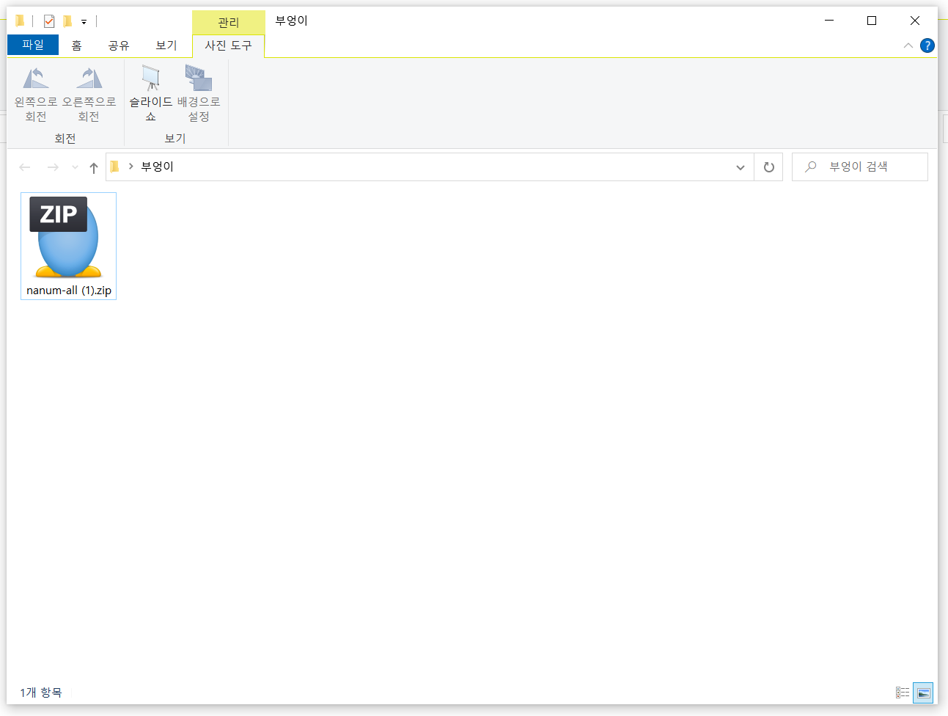Screen dimensions: 948x716
Task: Open help with the blue question mark
Action: click(x=927, y=45)
